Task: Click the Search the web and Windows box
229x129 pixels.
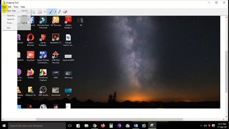Action: click(x=37, y=126)
